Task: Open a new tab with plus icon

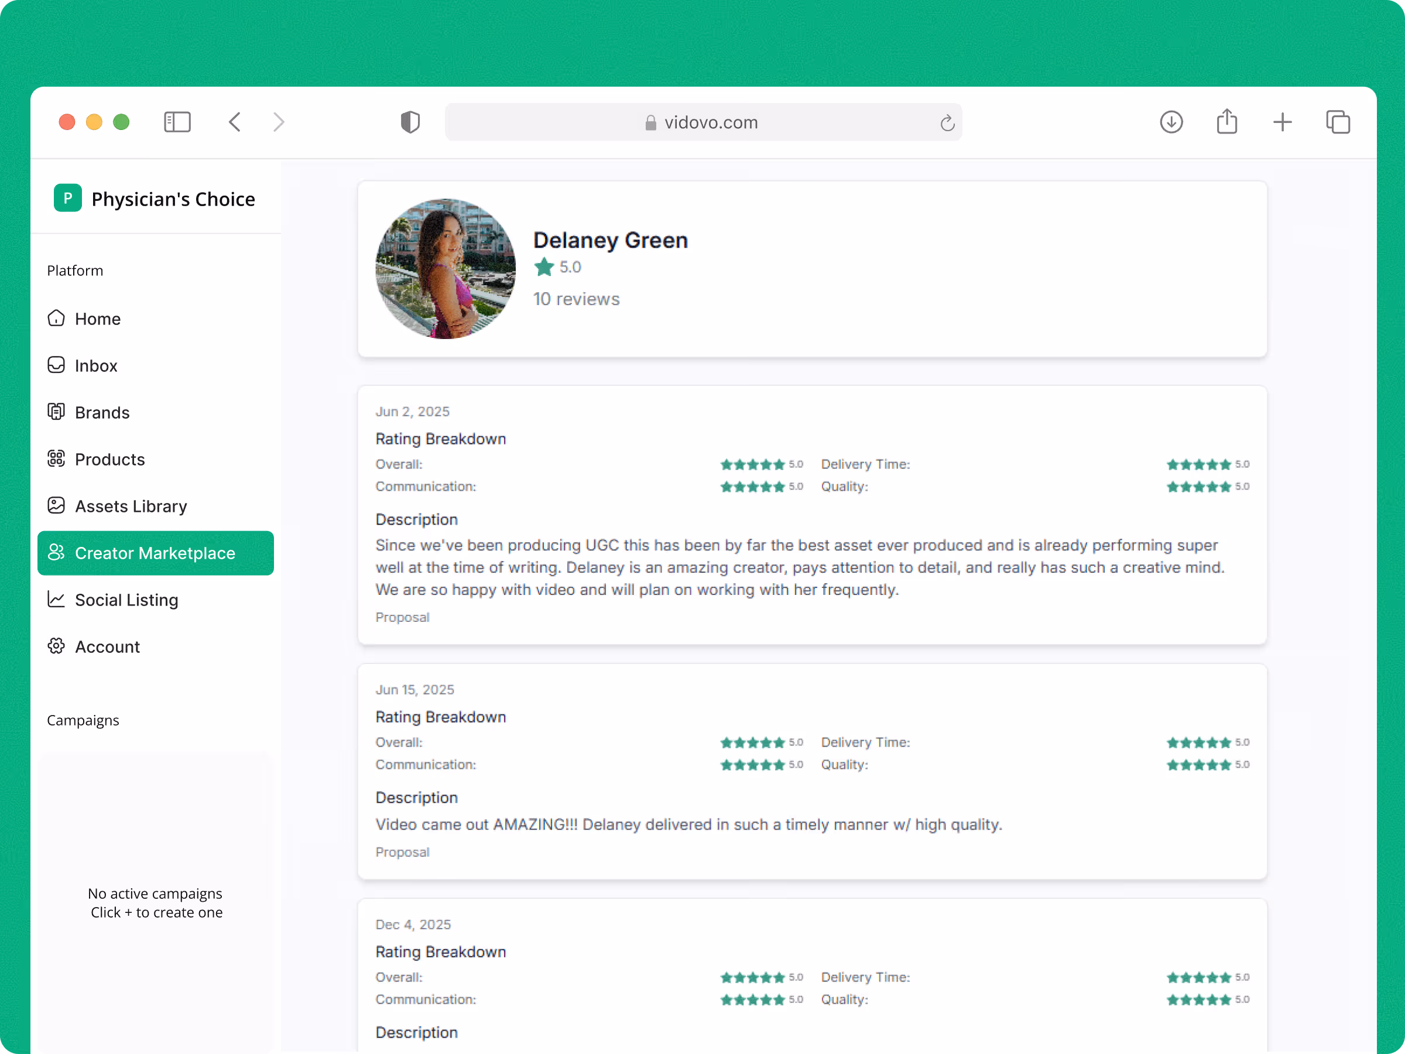Action: point(1283,122)
